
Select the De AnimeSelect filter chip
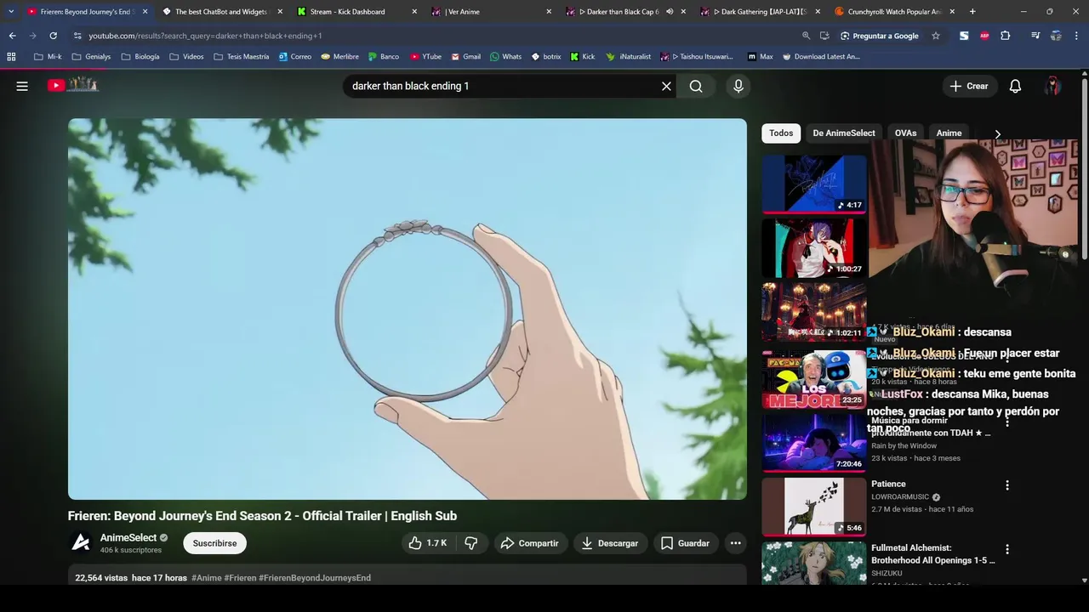tap(844, 133)
